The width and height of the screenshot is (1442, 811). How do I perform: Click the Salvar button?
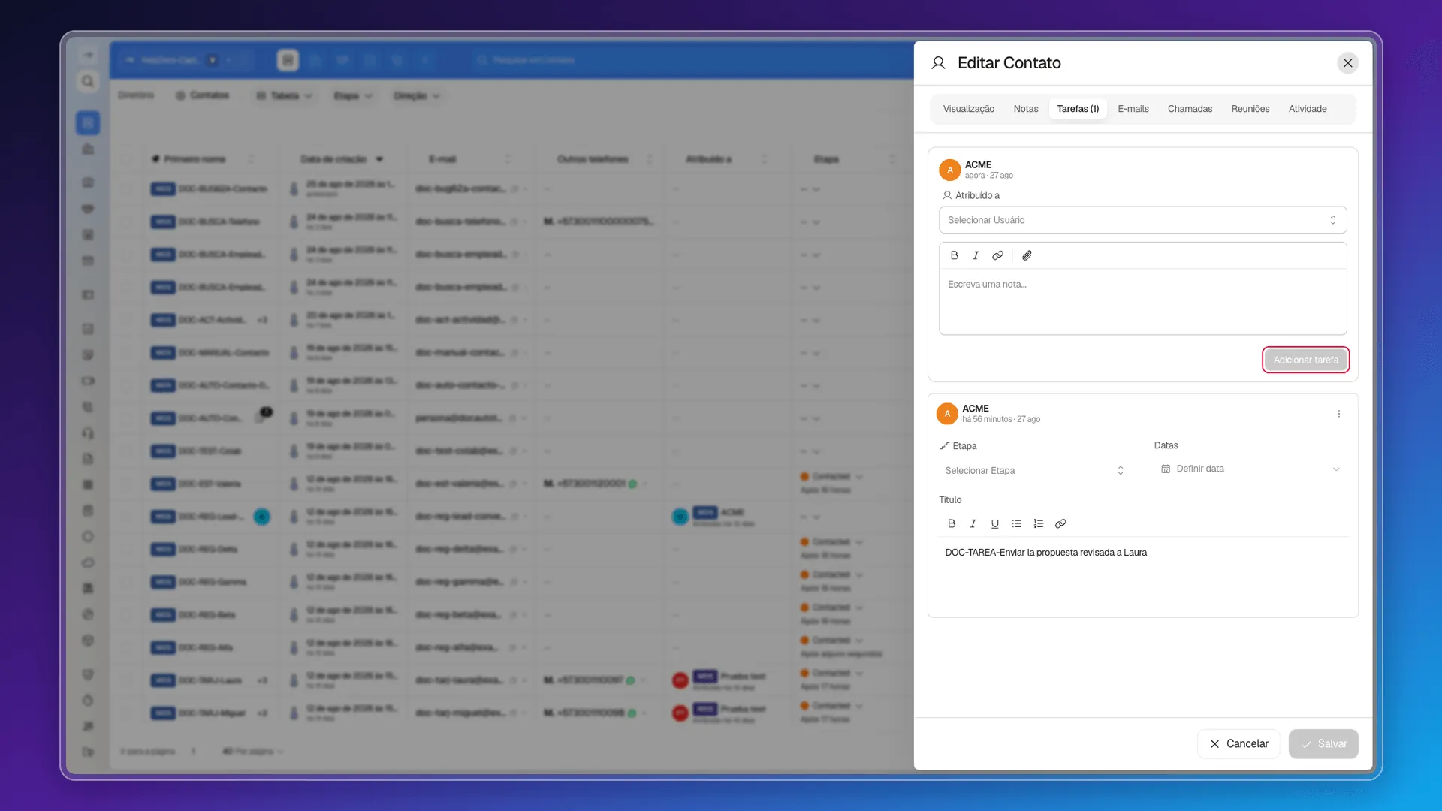coord(1323,743)
